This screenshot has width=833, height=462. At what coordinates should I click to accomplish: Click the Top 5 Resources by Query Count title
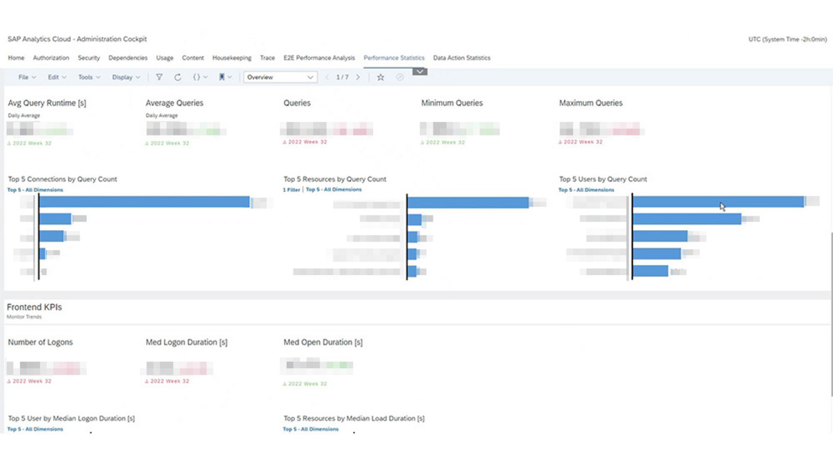pyautogui.click(x=334, y=179)
